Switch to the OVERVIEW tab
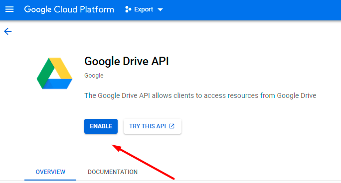The height and width of the screenshot is (183, 341). pyautogui.click(x=50, y=172)
